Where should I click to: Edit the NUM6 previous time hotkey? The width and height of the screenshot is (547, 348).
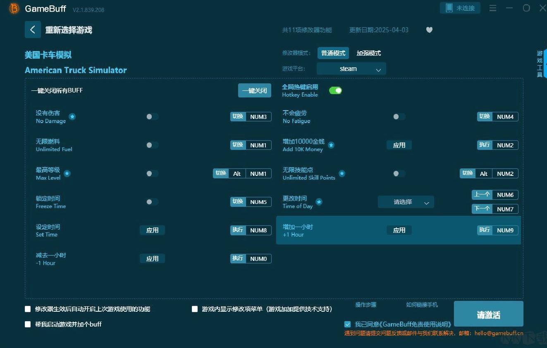(505, 195)
